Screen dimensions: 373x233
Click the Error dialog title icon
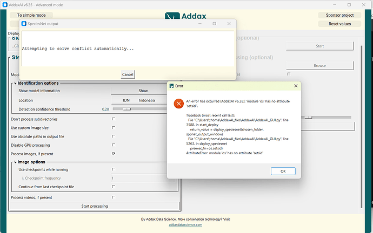pos(171,86)
